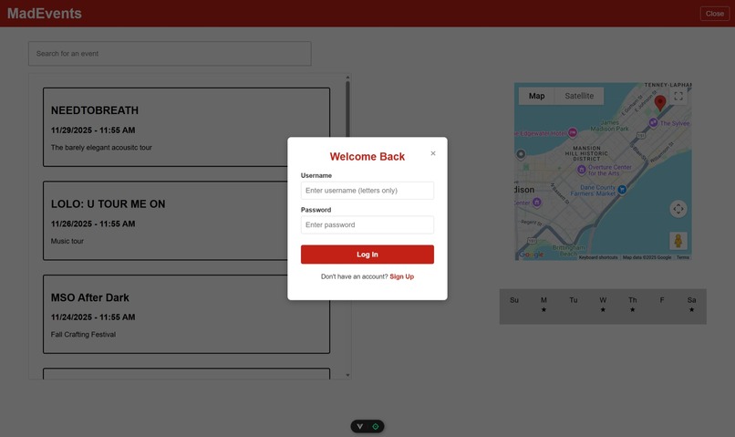Open the map camera controls icon

point(678,209)
